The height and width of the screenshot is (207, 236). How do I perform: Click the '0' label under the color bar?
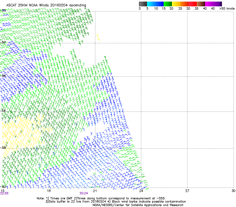click(140, 9)
